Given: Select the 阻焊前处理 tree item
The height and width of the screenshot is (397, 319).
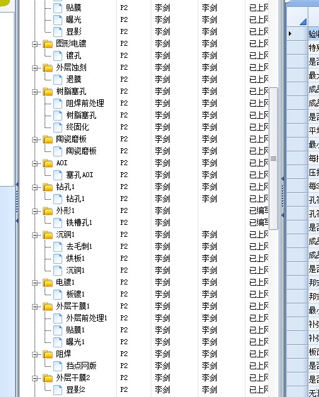Looking at the screenshot, I should [x=85, y=103].
